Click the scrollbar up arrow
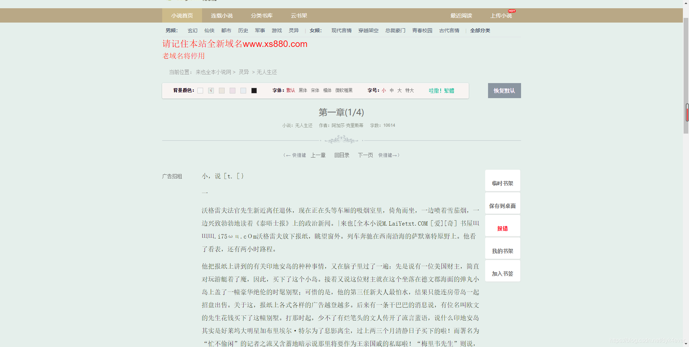Viewport: 689px width, 347px height. click(x=686, y=3)
